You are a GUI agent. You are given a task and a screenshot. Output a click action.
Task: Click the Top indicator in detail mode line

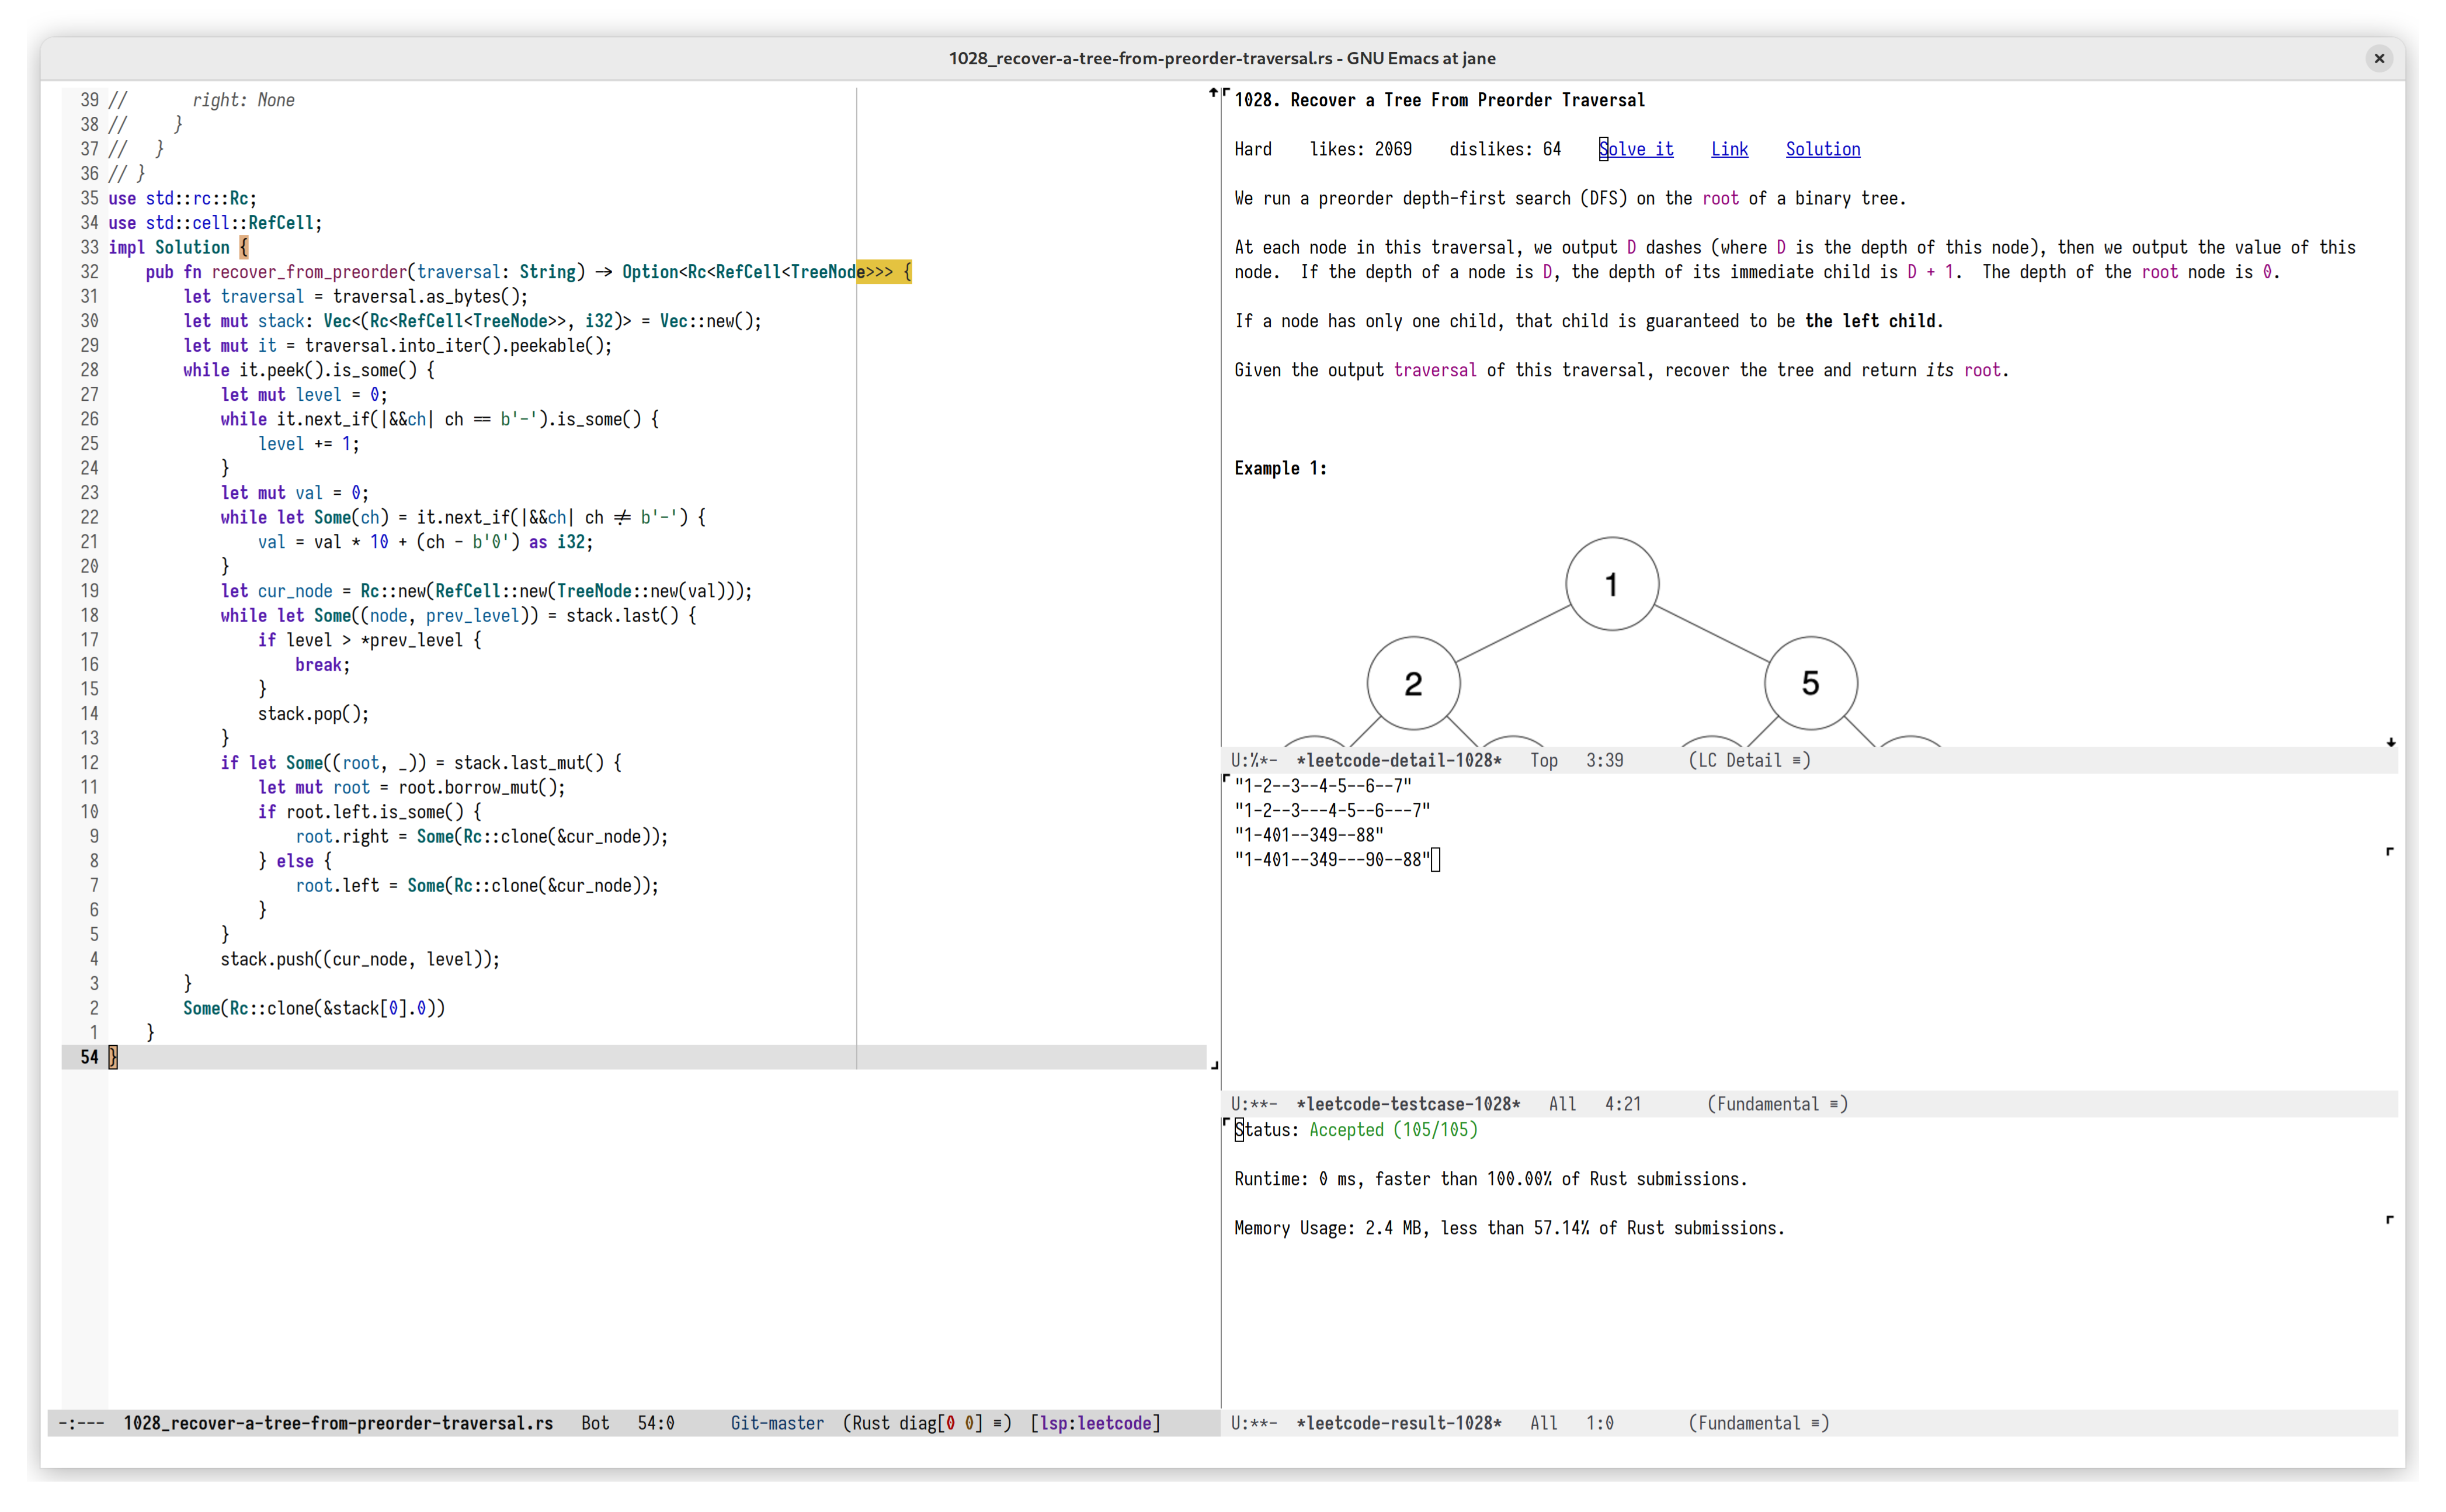(1544, 760)
